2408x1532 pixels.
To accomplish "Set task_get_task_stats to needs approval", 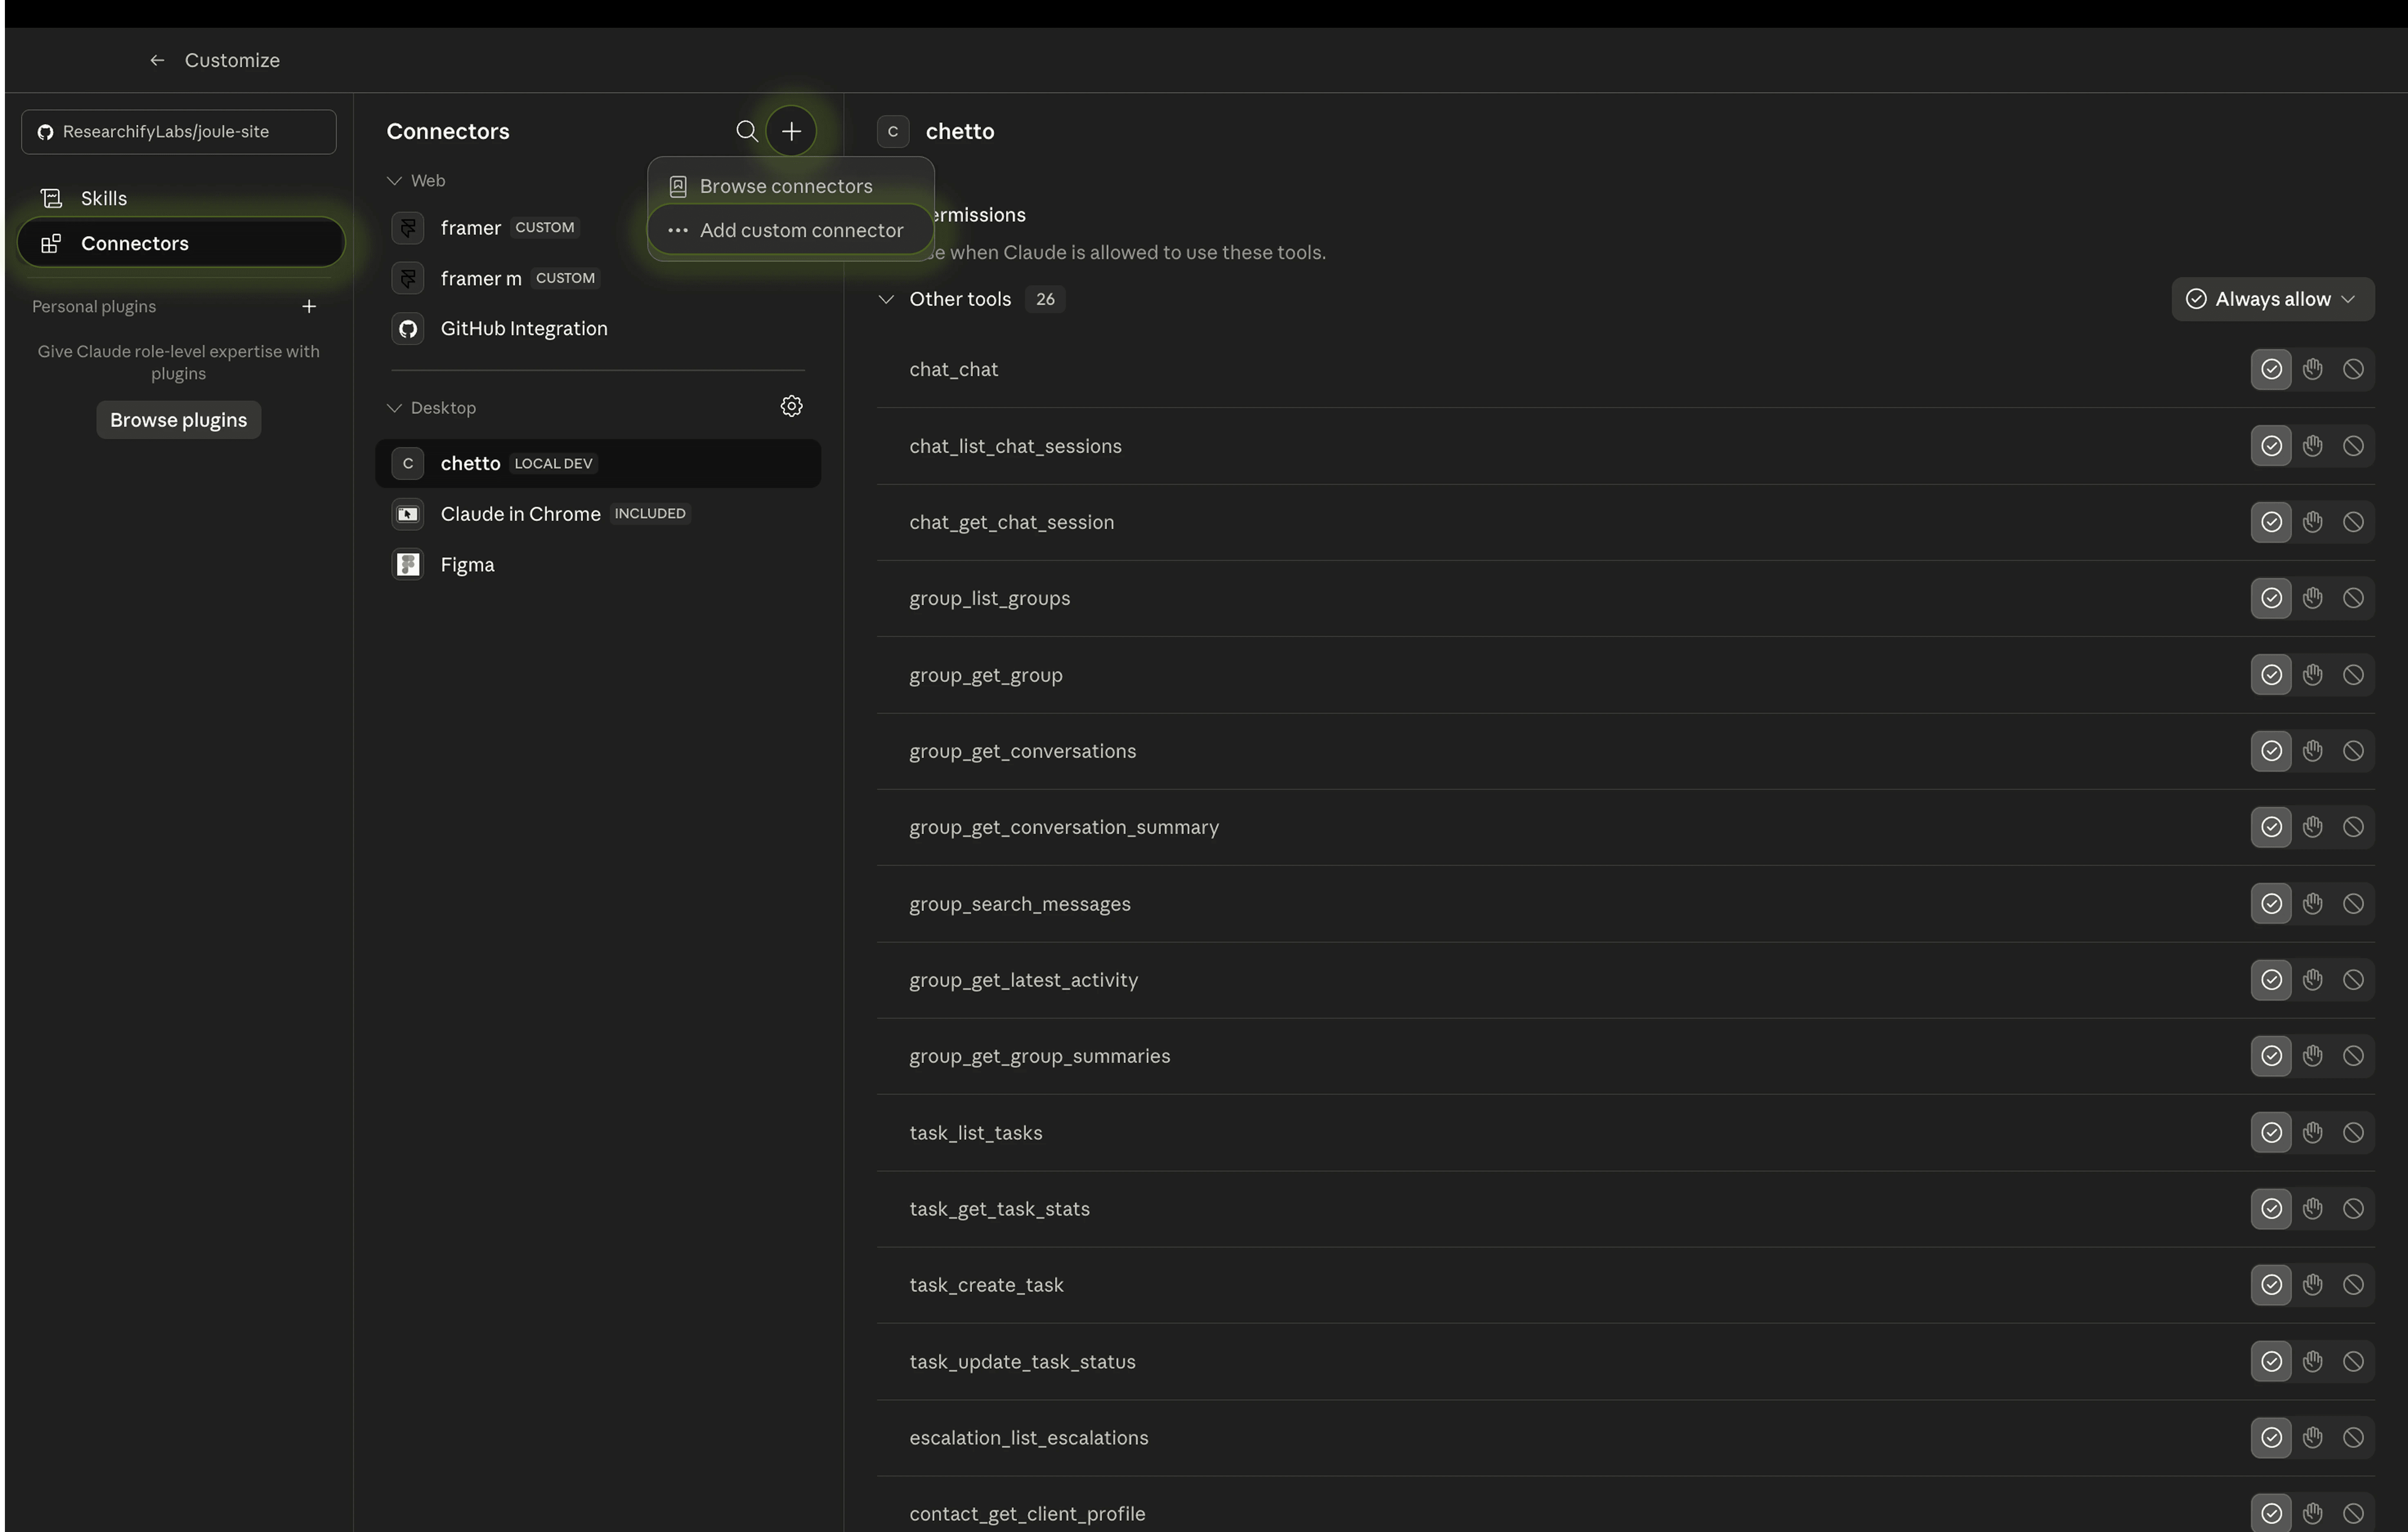I will pos(2312,1209).
